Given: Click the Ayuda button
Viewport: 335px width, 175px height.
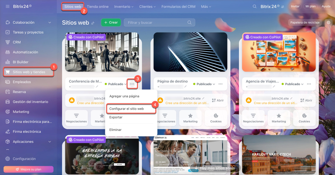Looking at the screenshot, I should (x=326, y=7).
